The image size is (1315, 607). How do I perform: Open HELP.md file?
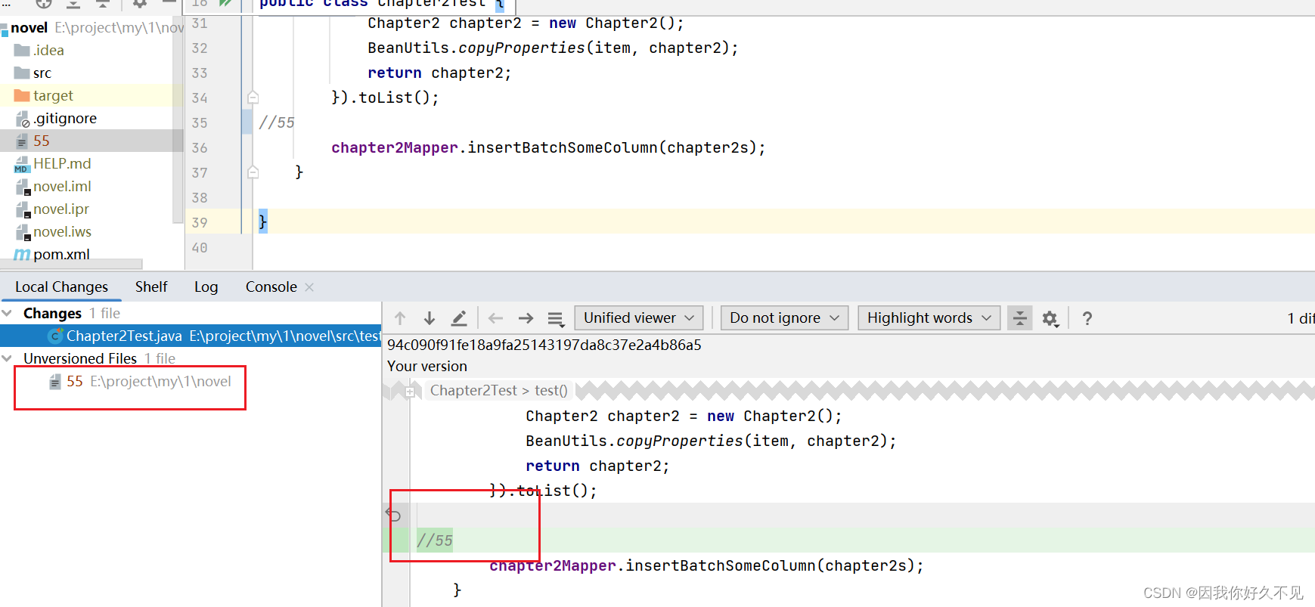62,164
